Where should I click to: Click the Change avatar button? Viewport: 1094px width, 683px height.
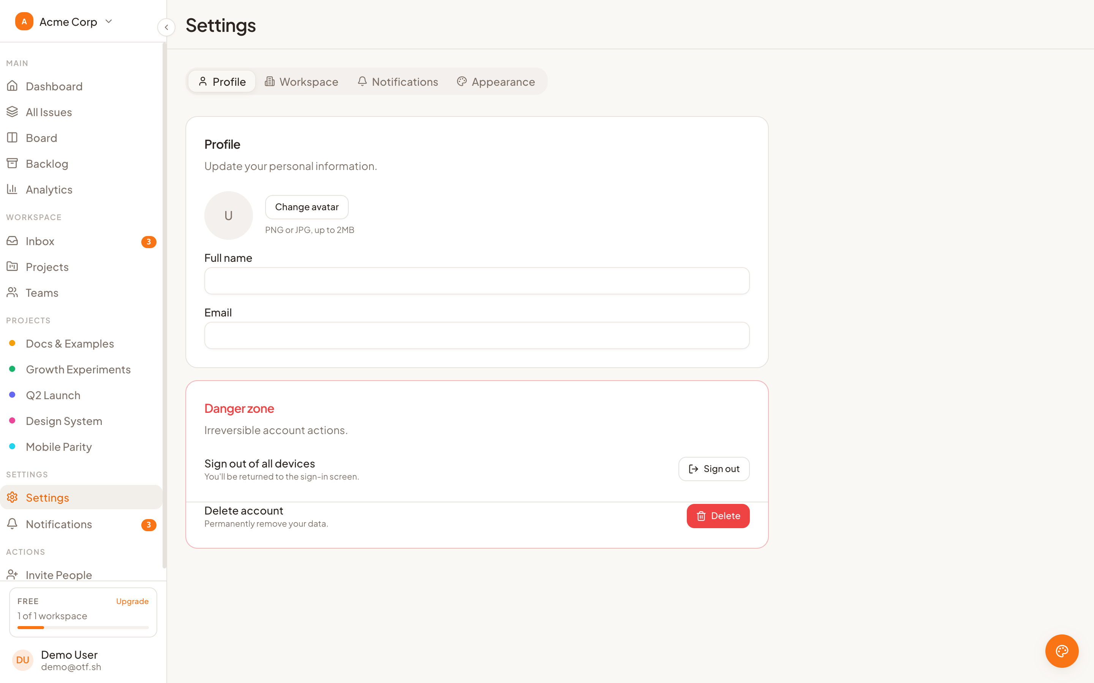coord(307,207)
